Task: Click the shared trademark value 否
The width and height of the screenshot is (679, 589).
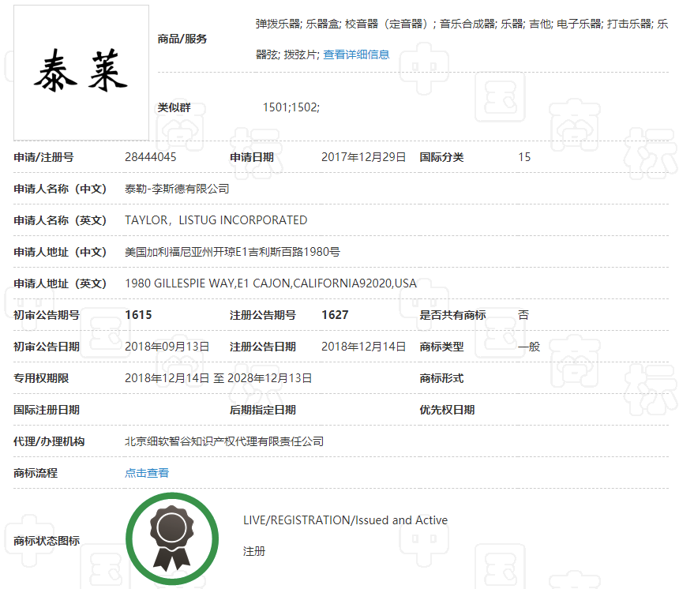Action: click(523, 315)
